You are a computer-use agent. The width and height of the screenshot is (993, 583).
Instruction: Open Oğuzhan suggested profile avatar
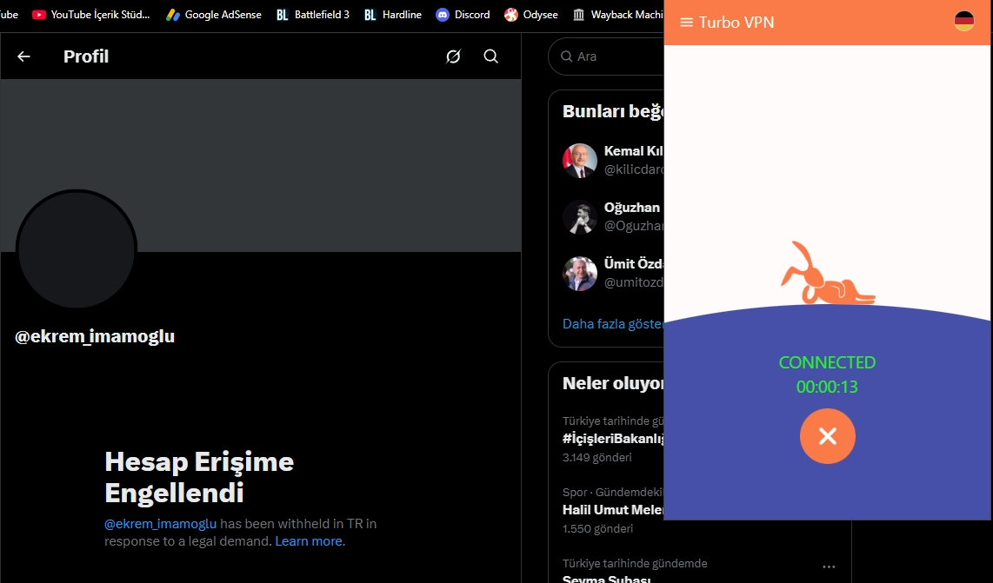[579, 217]
